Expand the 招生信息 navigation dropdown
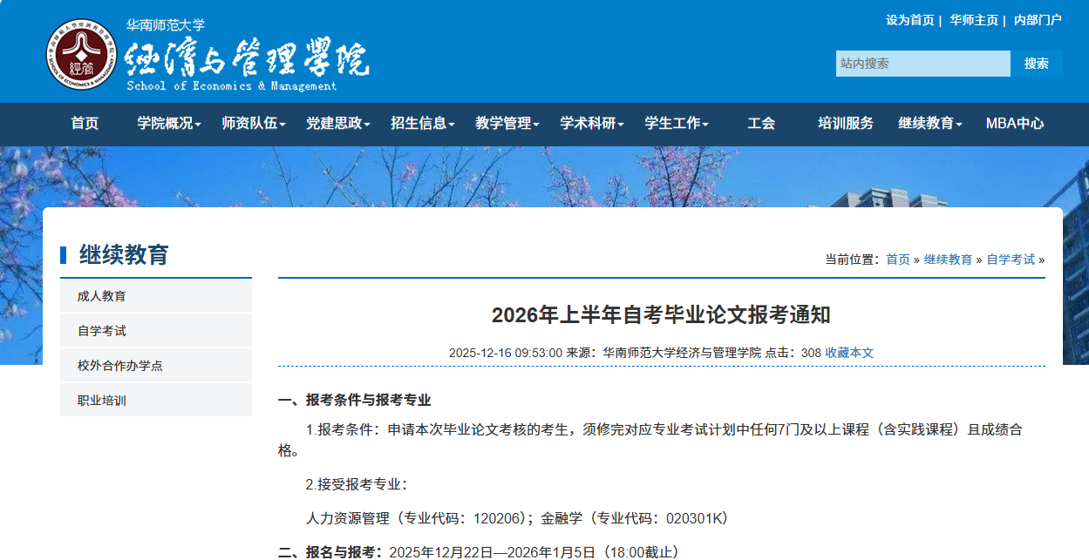This screenshot has height=560, width=1089. [422, 124]
